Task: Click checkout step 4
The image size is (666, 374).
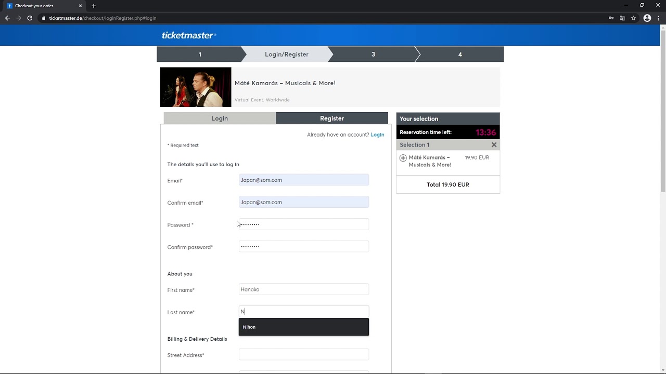Action: 460,54
